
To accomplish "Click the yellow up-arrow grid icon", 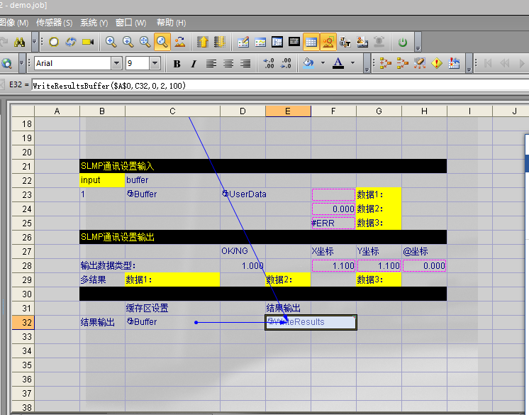I will [x=202, y=42].
